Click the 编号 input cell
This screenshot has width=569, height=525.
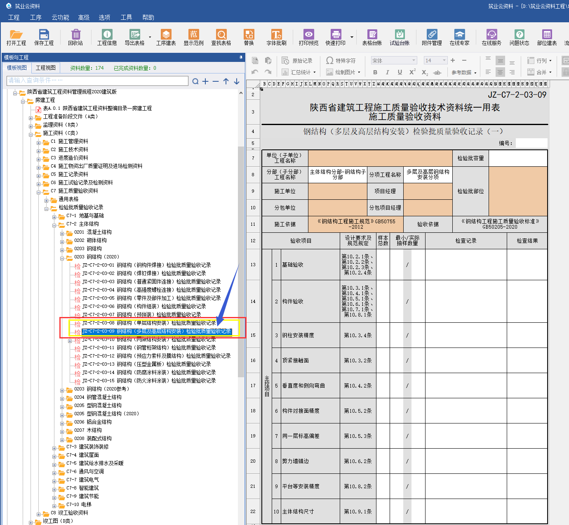point(531,143)
